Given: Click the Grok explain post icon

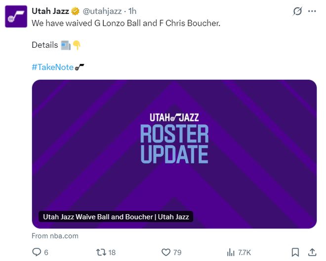Looking at the screenshot, I should point(297,11).
